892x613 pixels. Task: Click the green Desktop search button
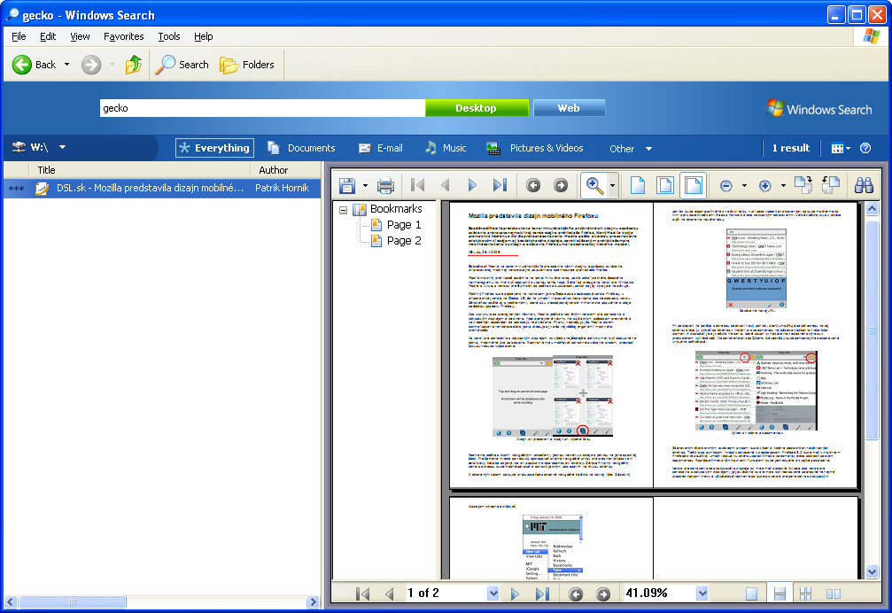tap(477, 108)
